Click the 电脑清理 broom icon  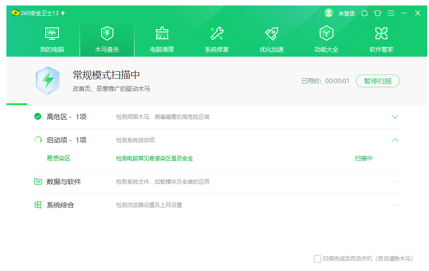pyautogui.click(x=162, y=34)
